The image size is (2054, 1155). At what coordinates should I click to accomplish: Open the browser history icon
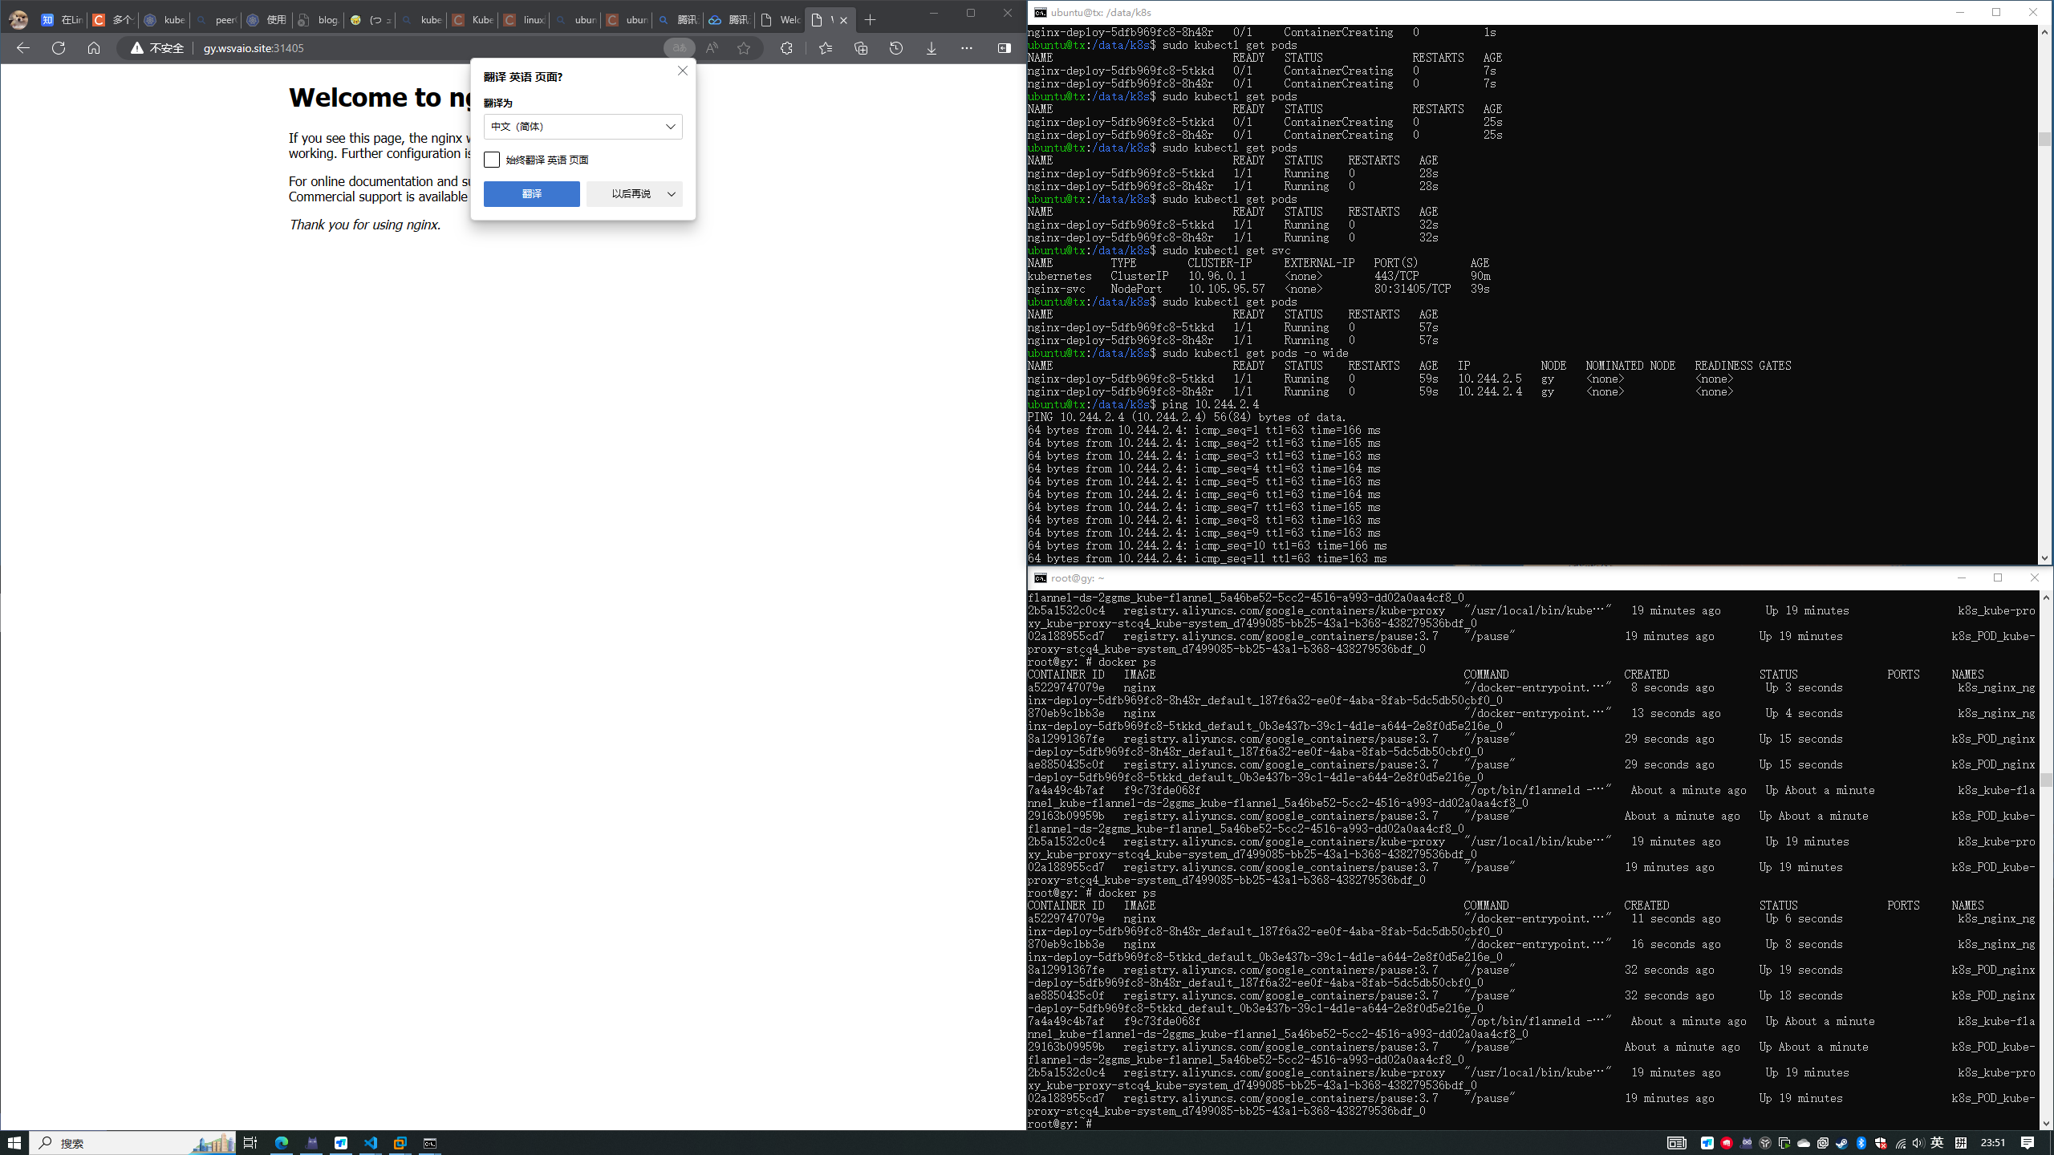896,48
